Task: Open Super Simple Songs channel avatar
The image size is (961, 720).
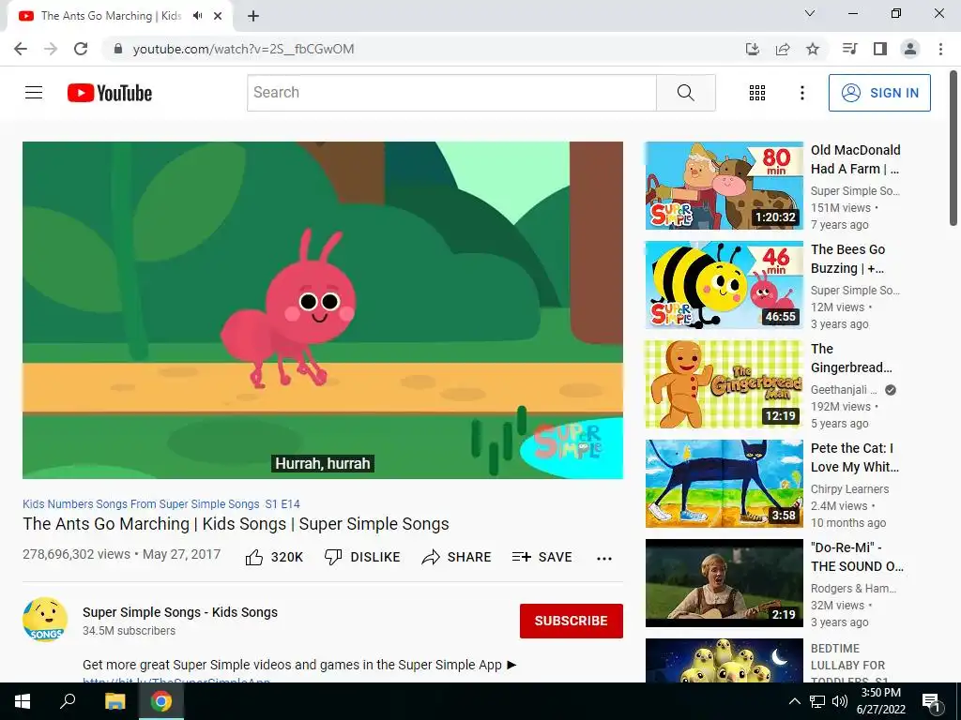Action: (45, 620)
